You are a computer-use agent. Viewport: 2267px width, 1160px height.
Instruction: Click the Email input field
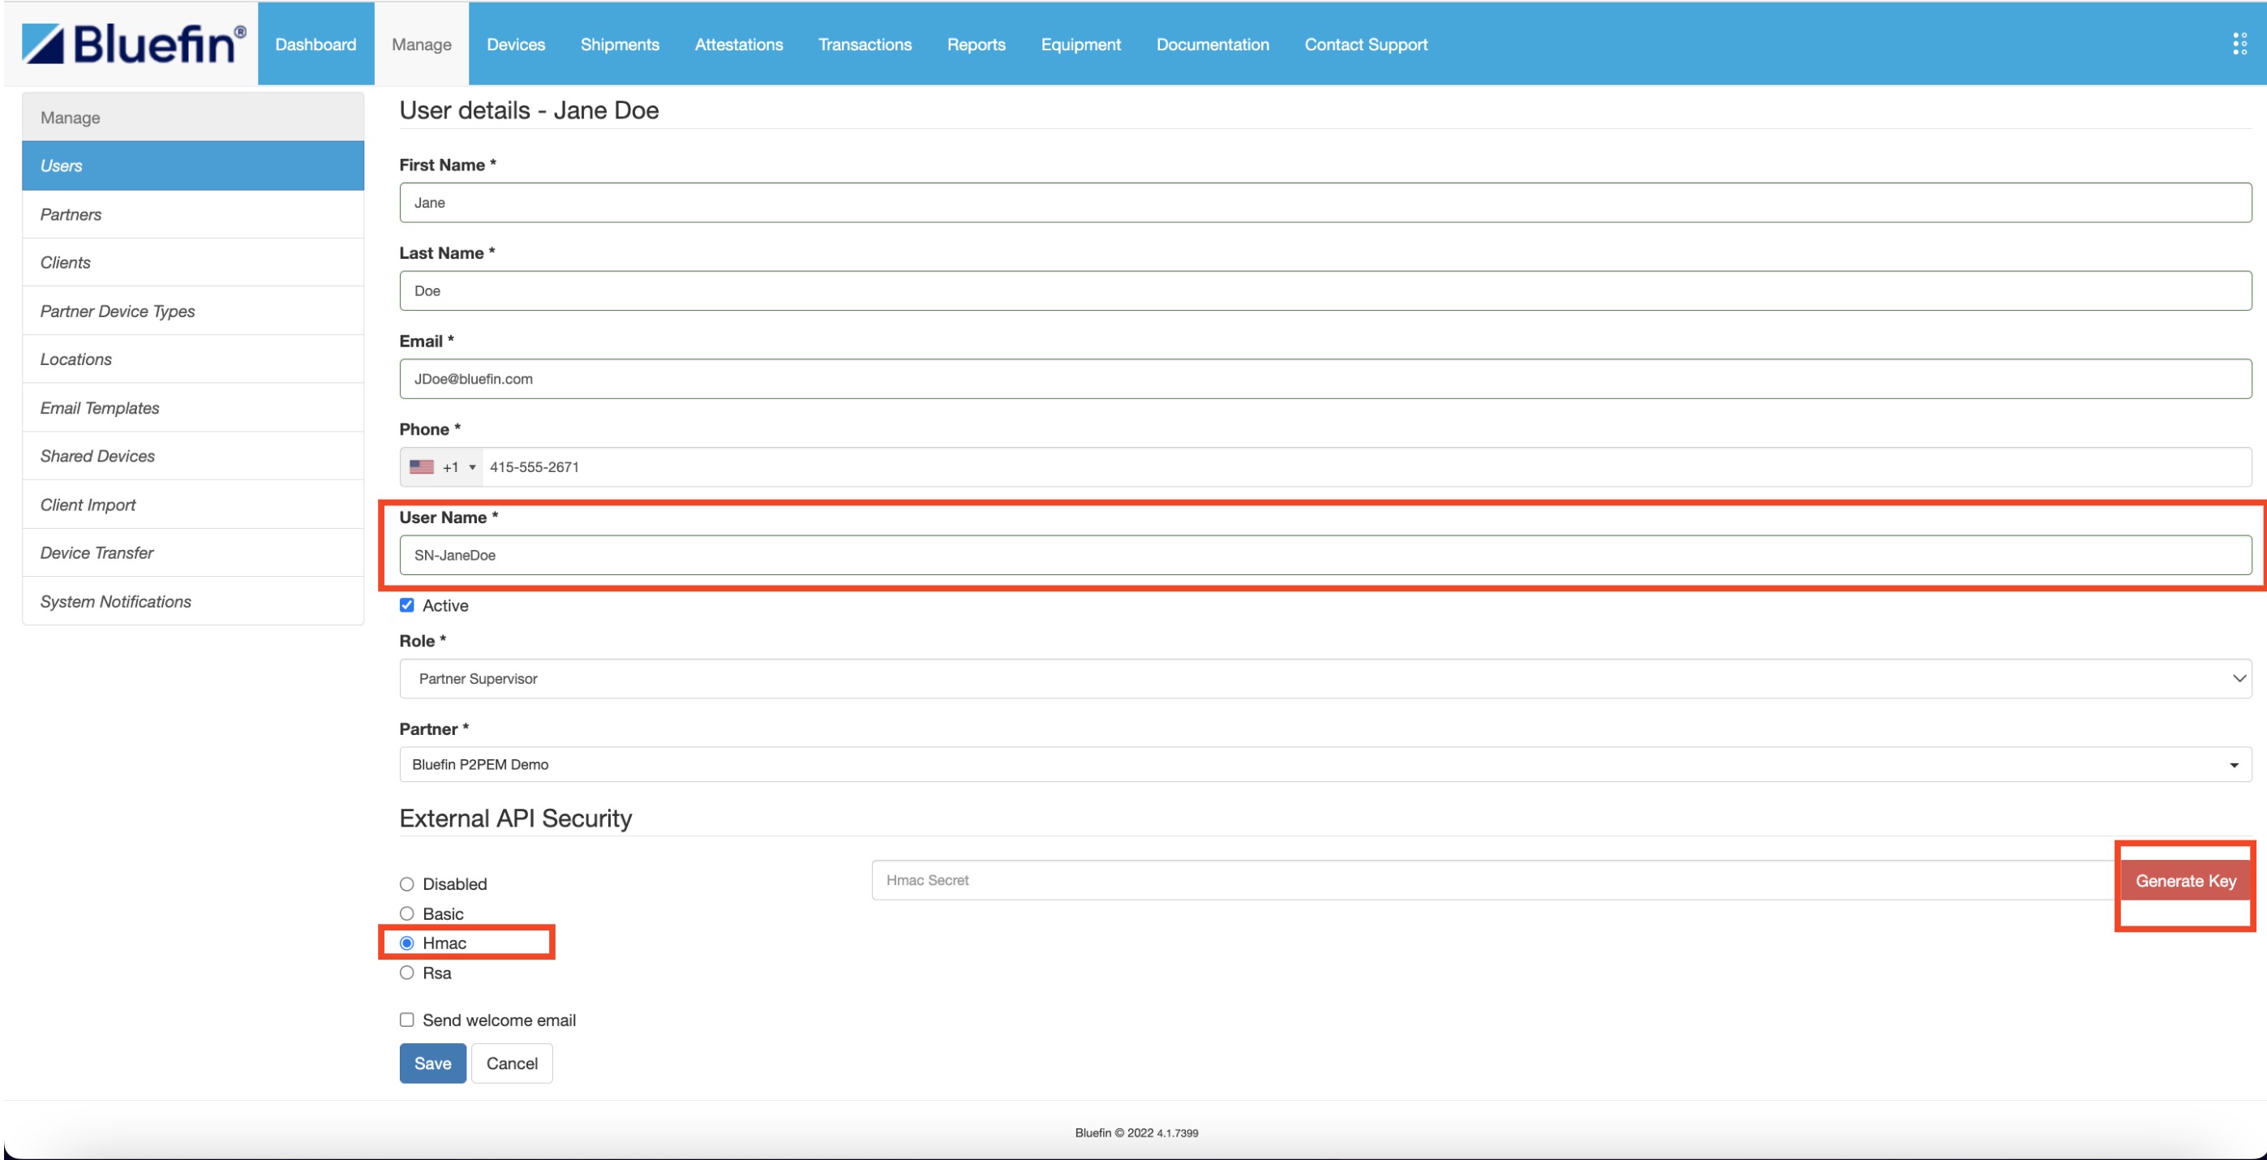tap(1325, 380)
